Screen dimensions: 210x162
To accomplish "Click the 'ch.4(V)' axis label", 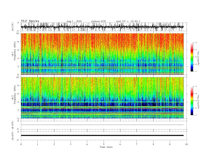I will [13, 136].
